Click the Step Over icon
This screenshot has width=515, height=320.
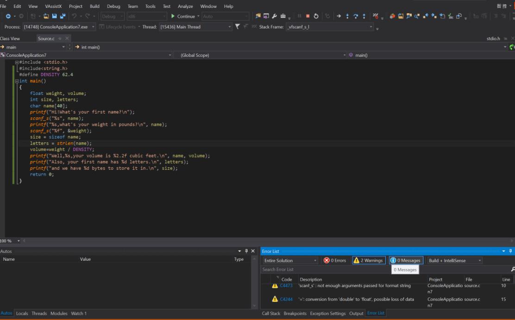(x=356, y=16)
